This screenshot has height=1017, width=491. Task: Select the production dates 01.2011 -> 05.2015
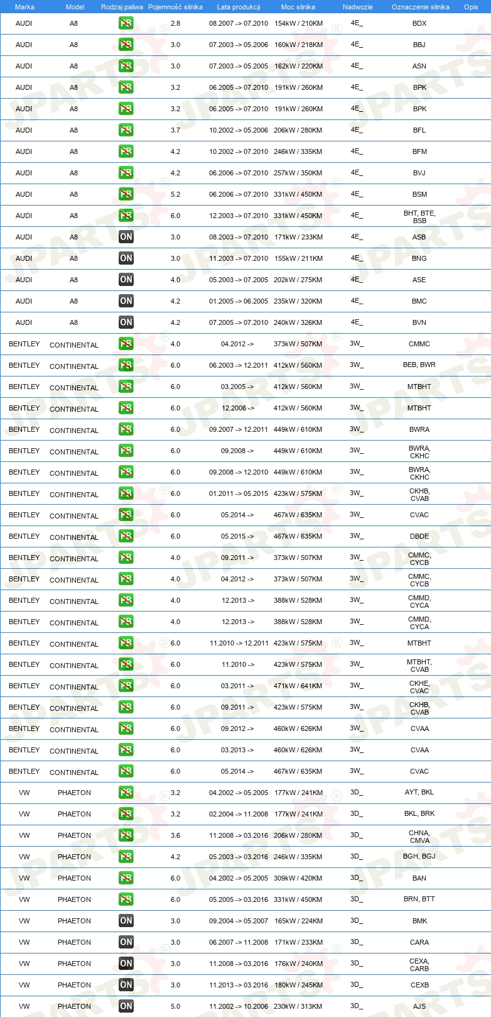tap(239, 493)
